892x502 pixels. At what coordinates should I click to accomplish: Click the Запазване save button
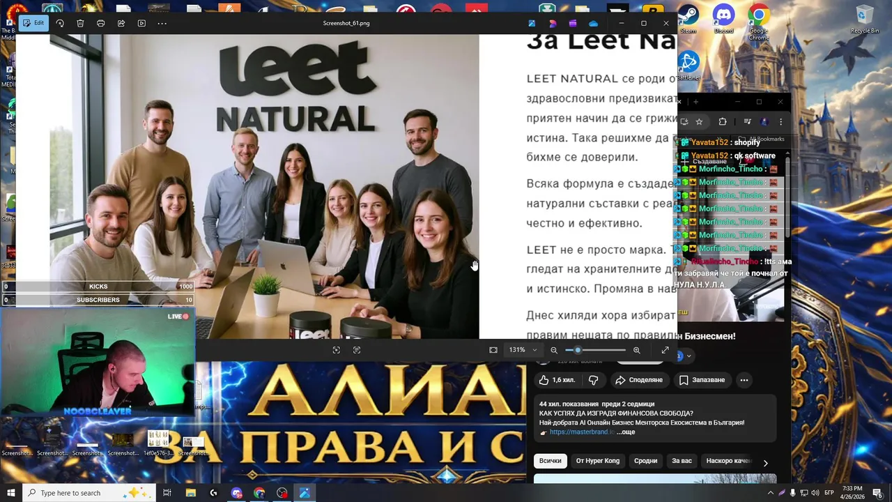[x=702, y=380]
